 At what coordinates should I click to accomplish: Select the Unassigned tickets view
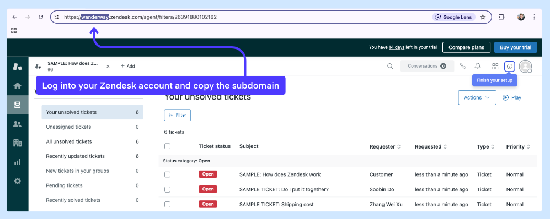(92, 127)
